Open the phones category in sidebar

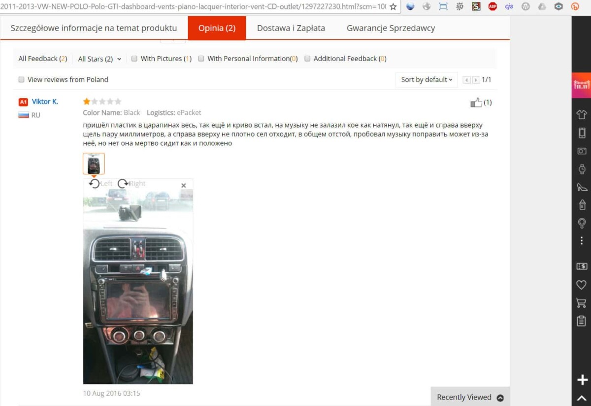tap(582, 133)
